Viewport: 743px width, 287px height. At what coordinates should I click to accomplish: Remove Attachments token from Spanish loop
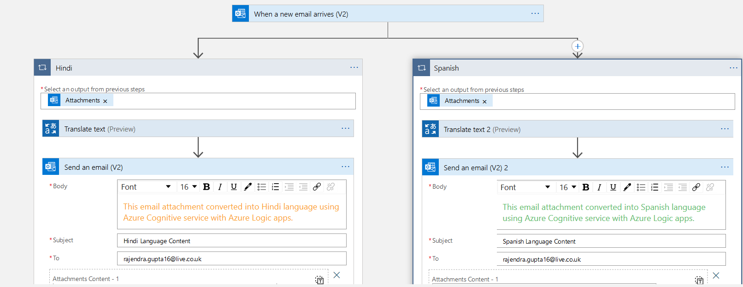point(484,102)
